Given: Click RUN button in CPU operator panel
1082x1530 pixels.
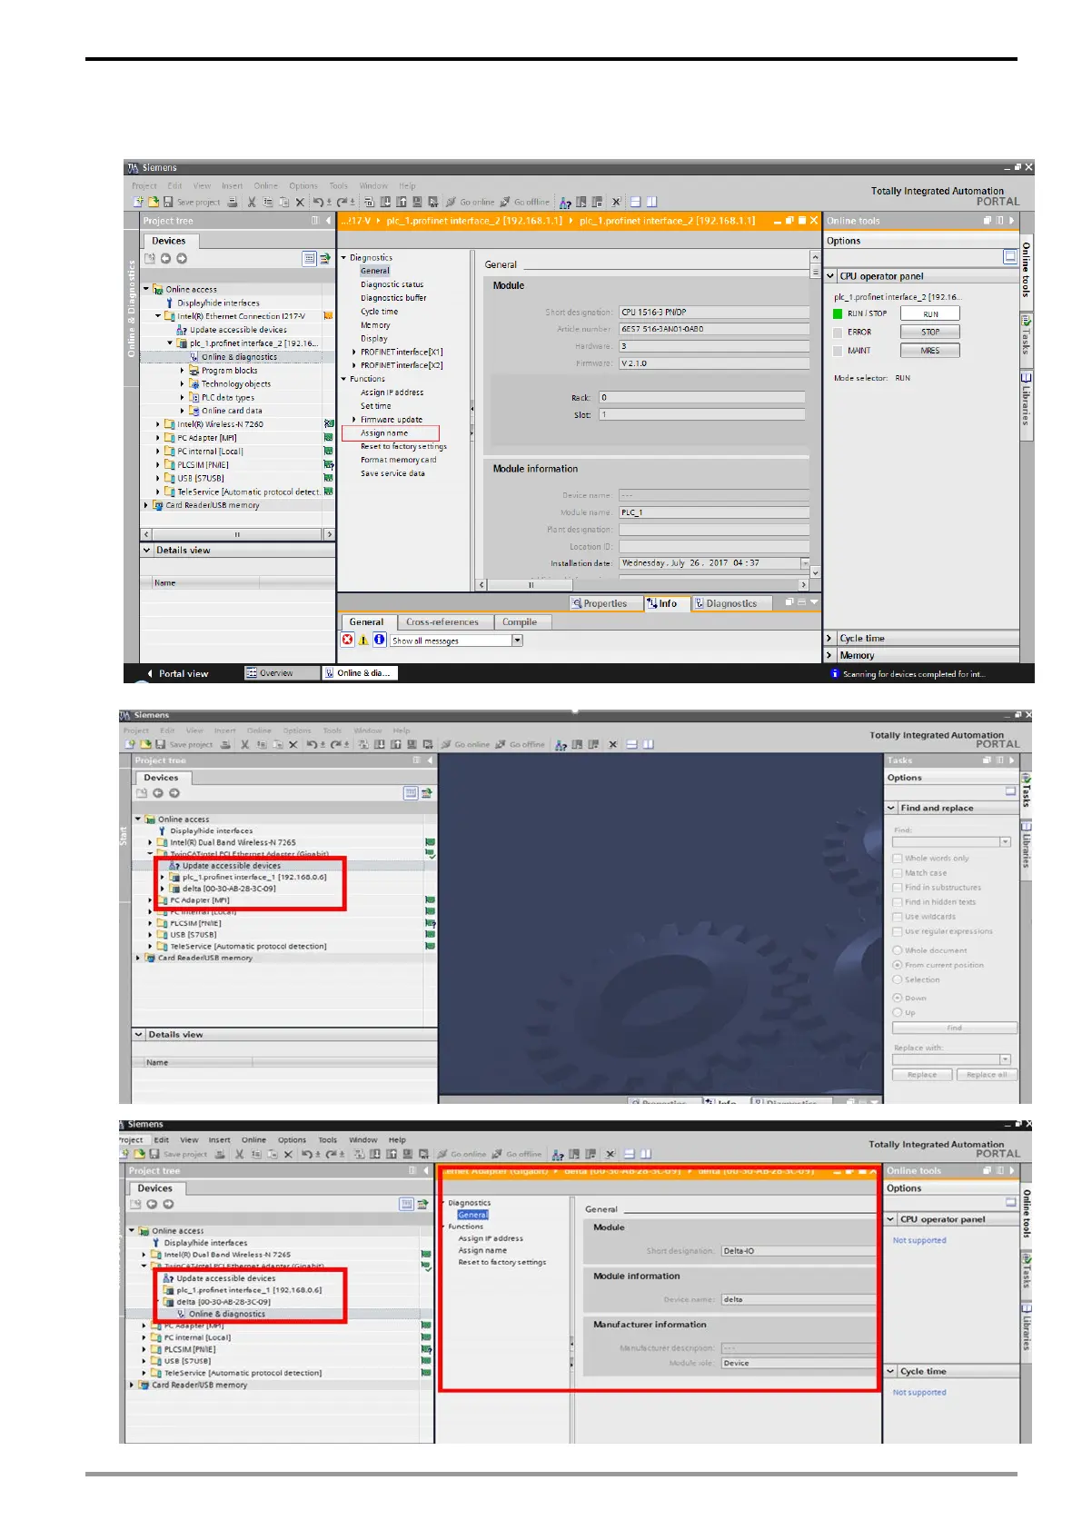Looking at the screenshot, I should pos(930,313).
